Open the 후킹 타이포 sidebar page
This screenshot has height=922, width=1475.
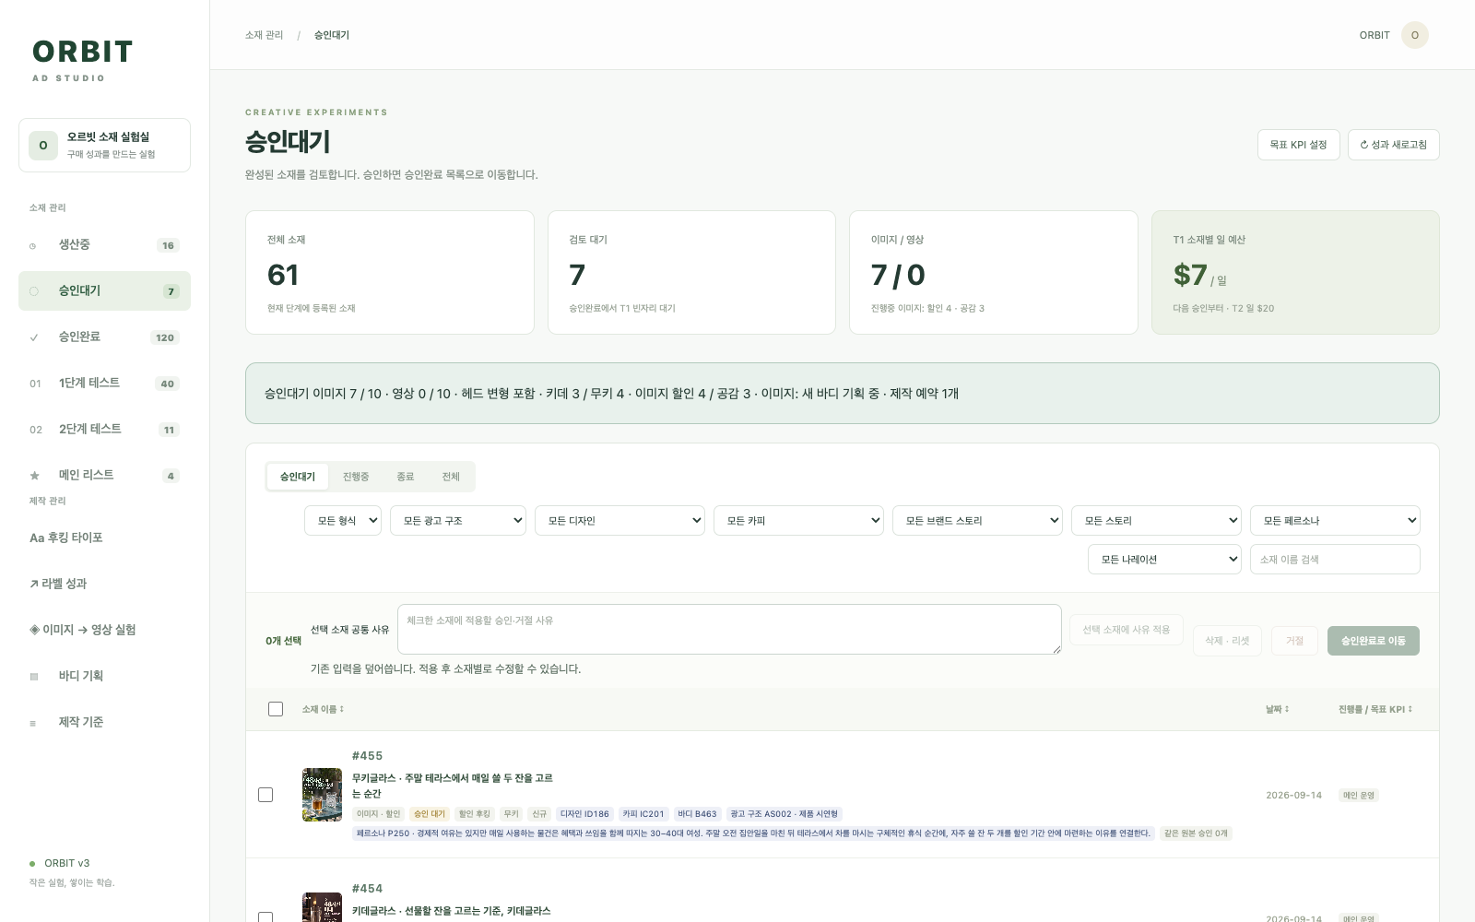[104, 538]
